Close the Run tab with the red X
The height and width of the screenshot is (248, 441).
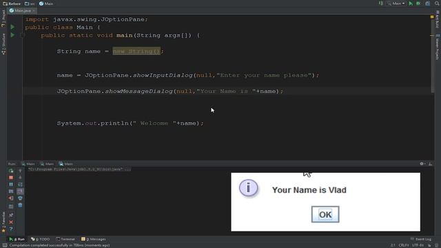11,222
